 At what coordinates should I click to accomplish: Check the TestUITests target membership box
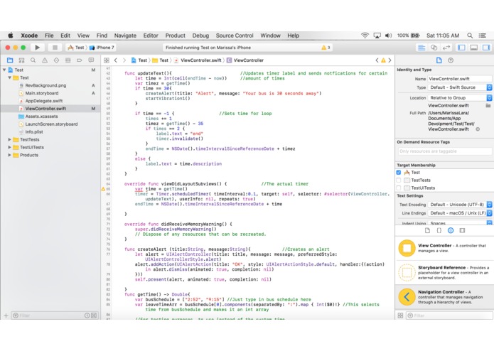[399, 188]
